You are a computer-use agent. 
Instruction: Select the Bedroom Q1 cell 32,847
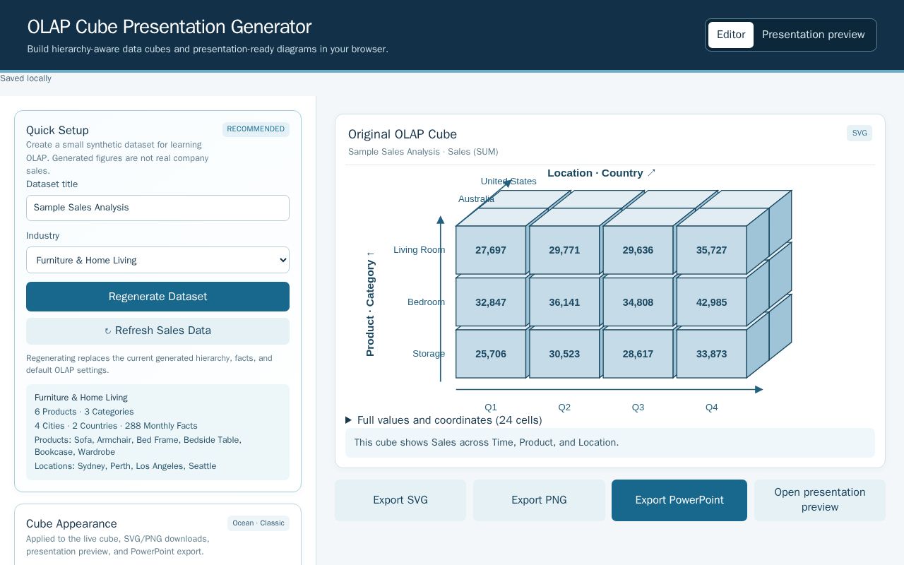(491, 302)
